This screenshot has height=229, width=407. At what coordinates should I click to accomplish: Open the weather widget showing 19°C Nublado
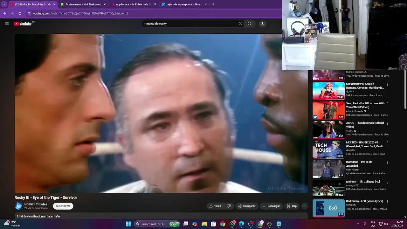(12, 224)
